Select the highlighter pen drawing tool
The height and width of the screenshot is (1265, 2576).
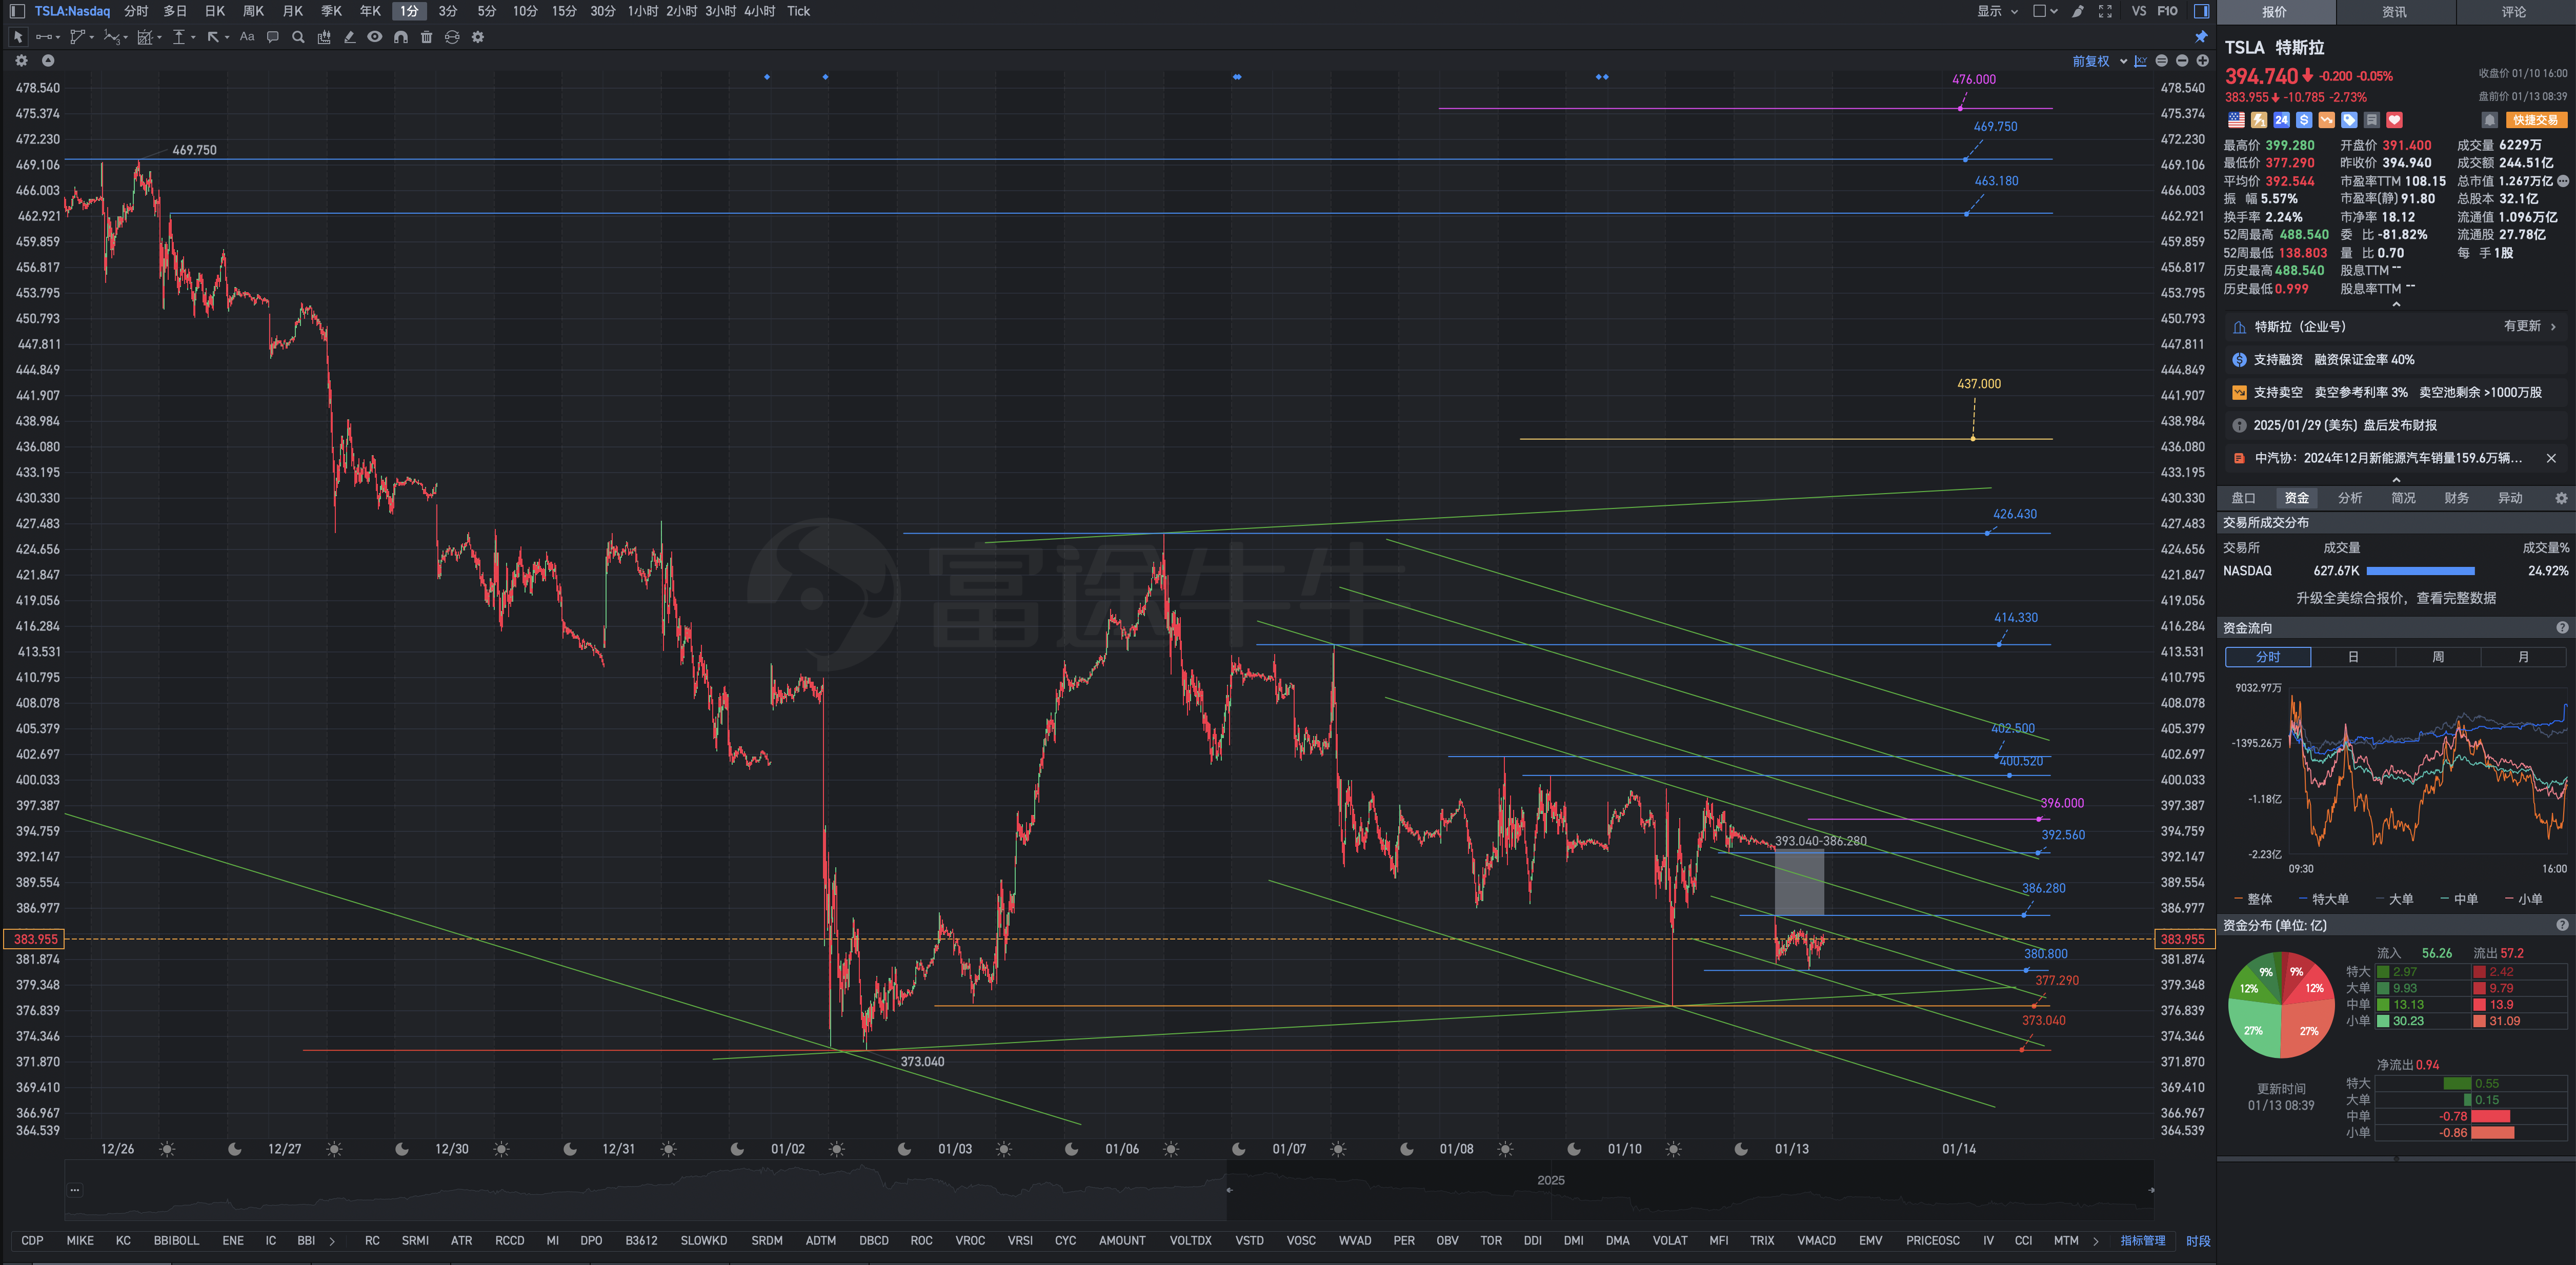click(349, 37)
